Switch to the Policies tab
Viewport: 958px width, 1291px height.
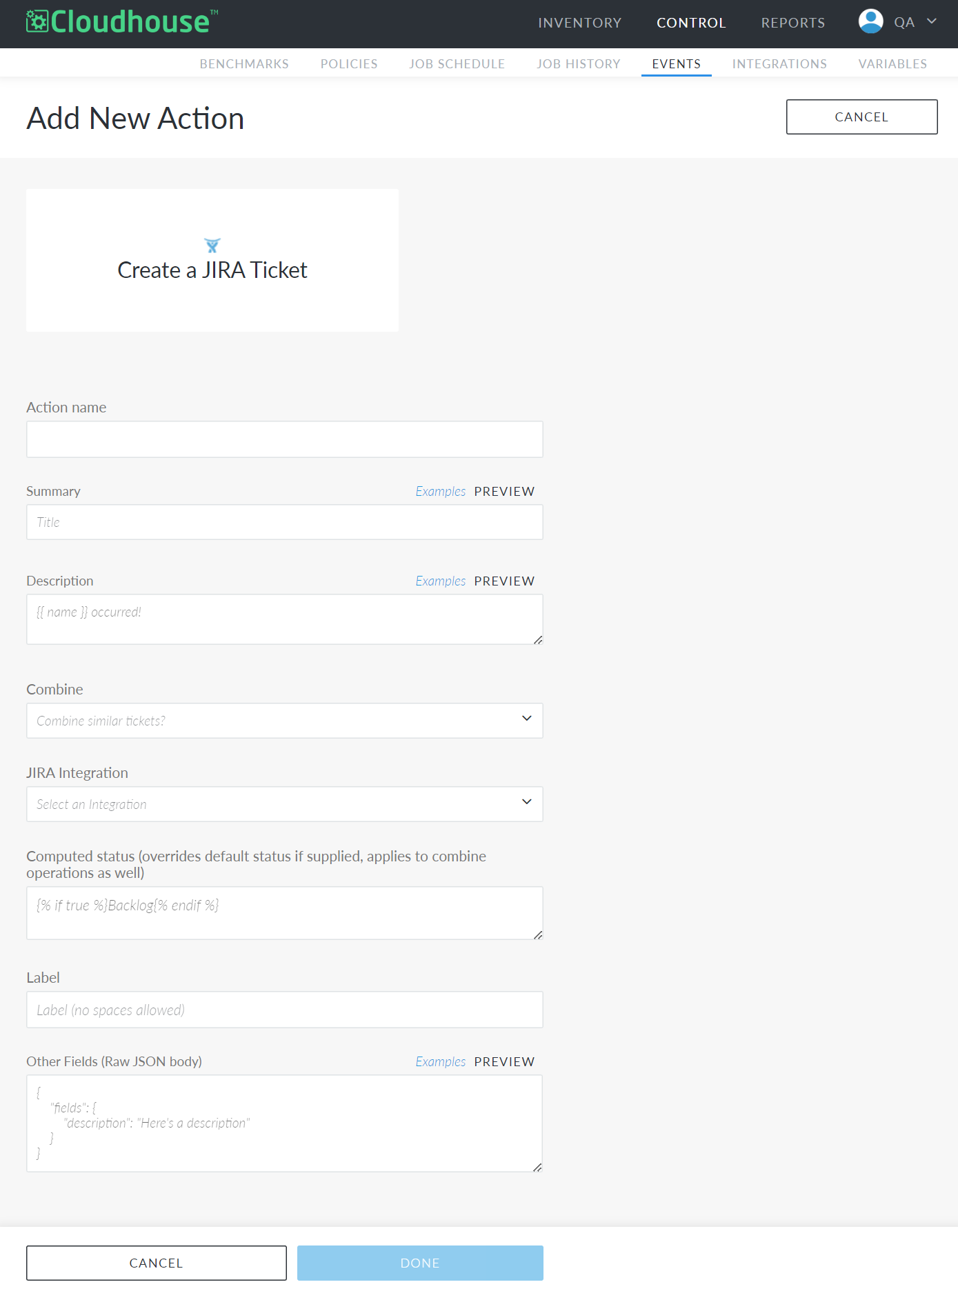tap(349, 63)
